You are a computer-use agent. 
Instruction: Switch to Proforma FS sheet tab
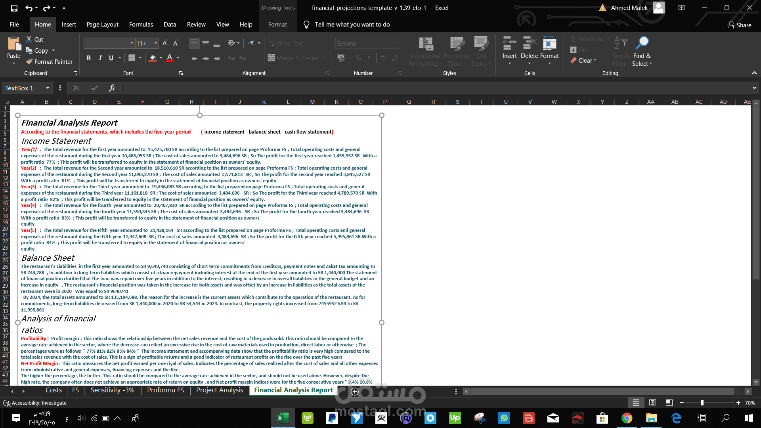pyautogui.click(x=165, y=390)
